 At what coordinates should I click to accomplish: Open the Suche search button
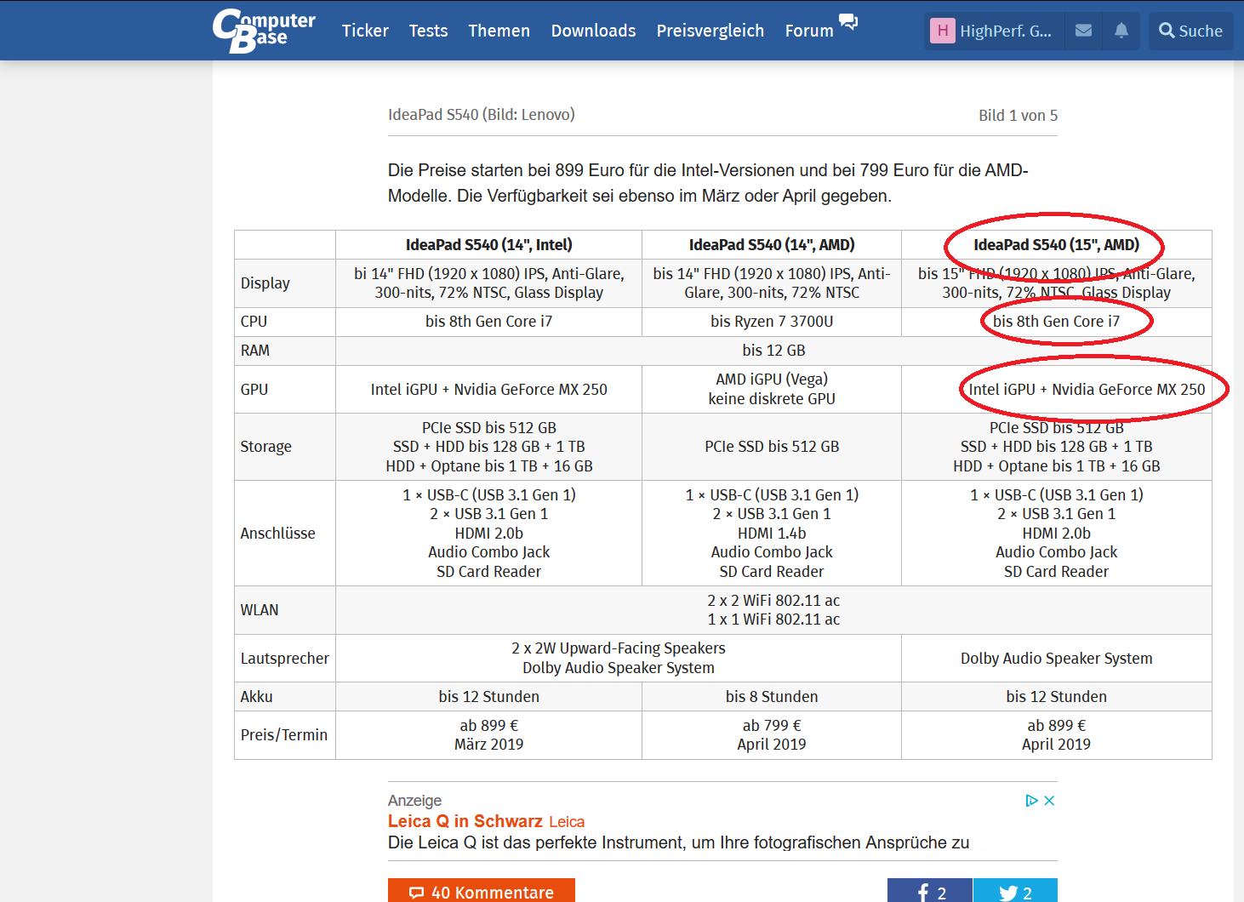pyautogui.click(x=1190, y=31)
